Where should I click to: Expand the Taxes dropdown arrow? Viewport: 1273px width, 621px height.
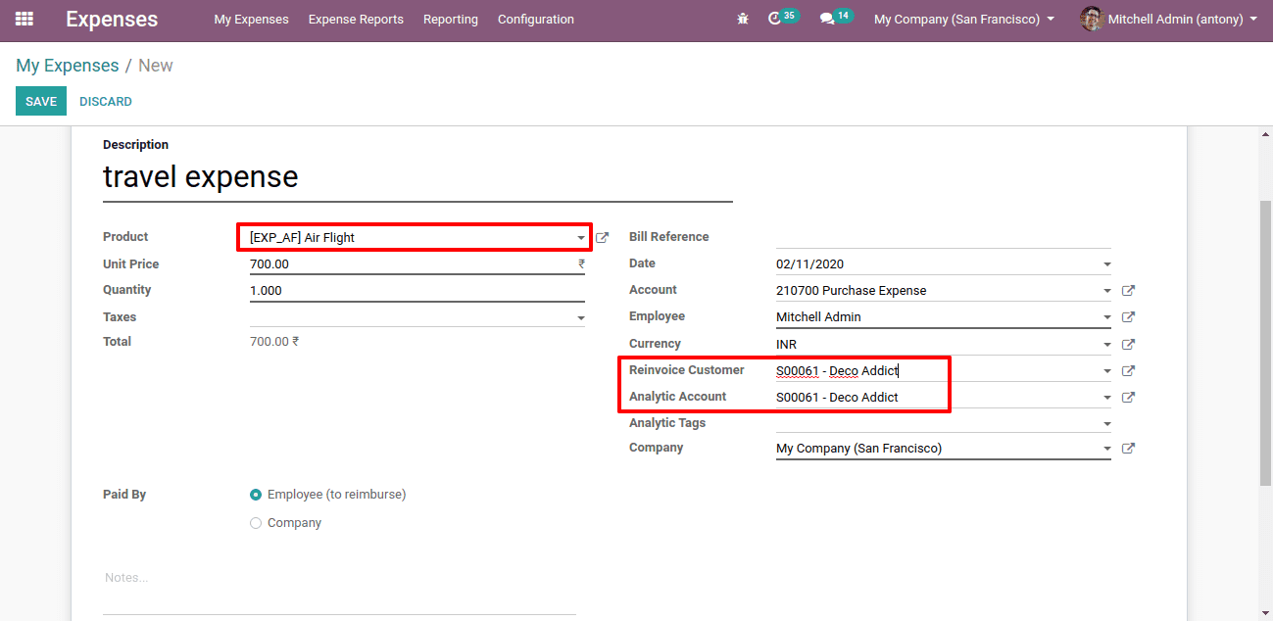click(x=580, y=318)
